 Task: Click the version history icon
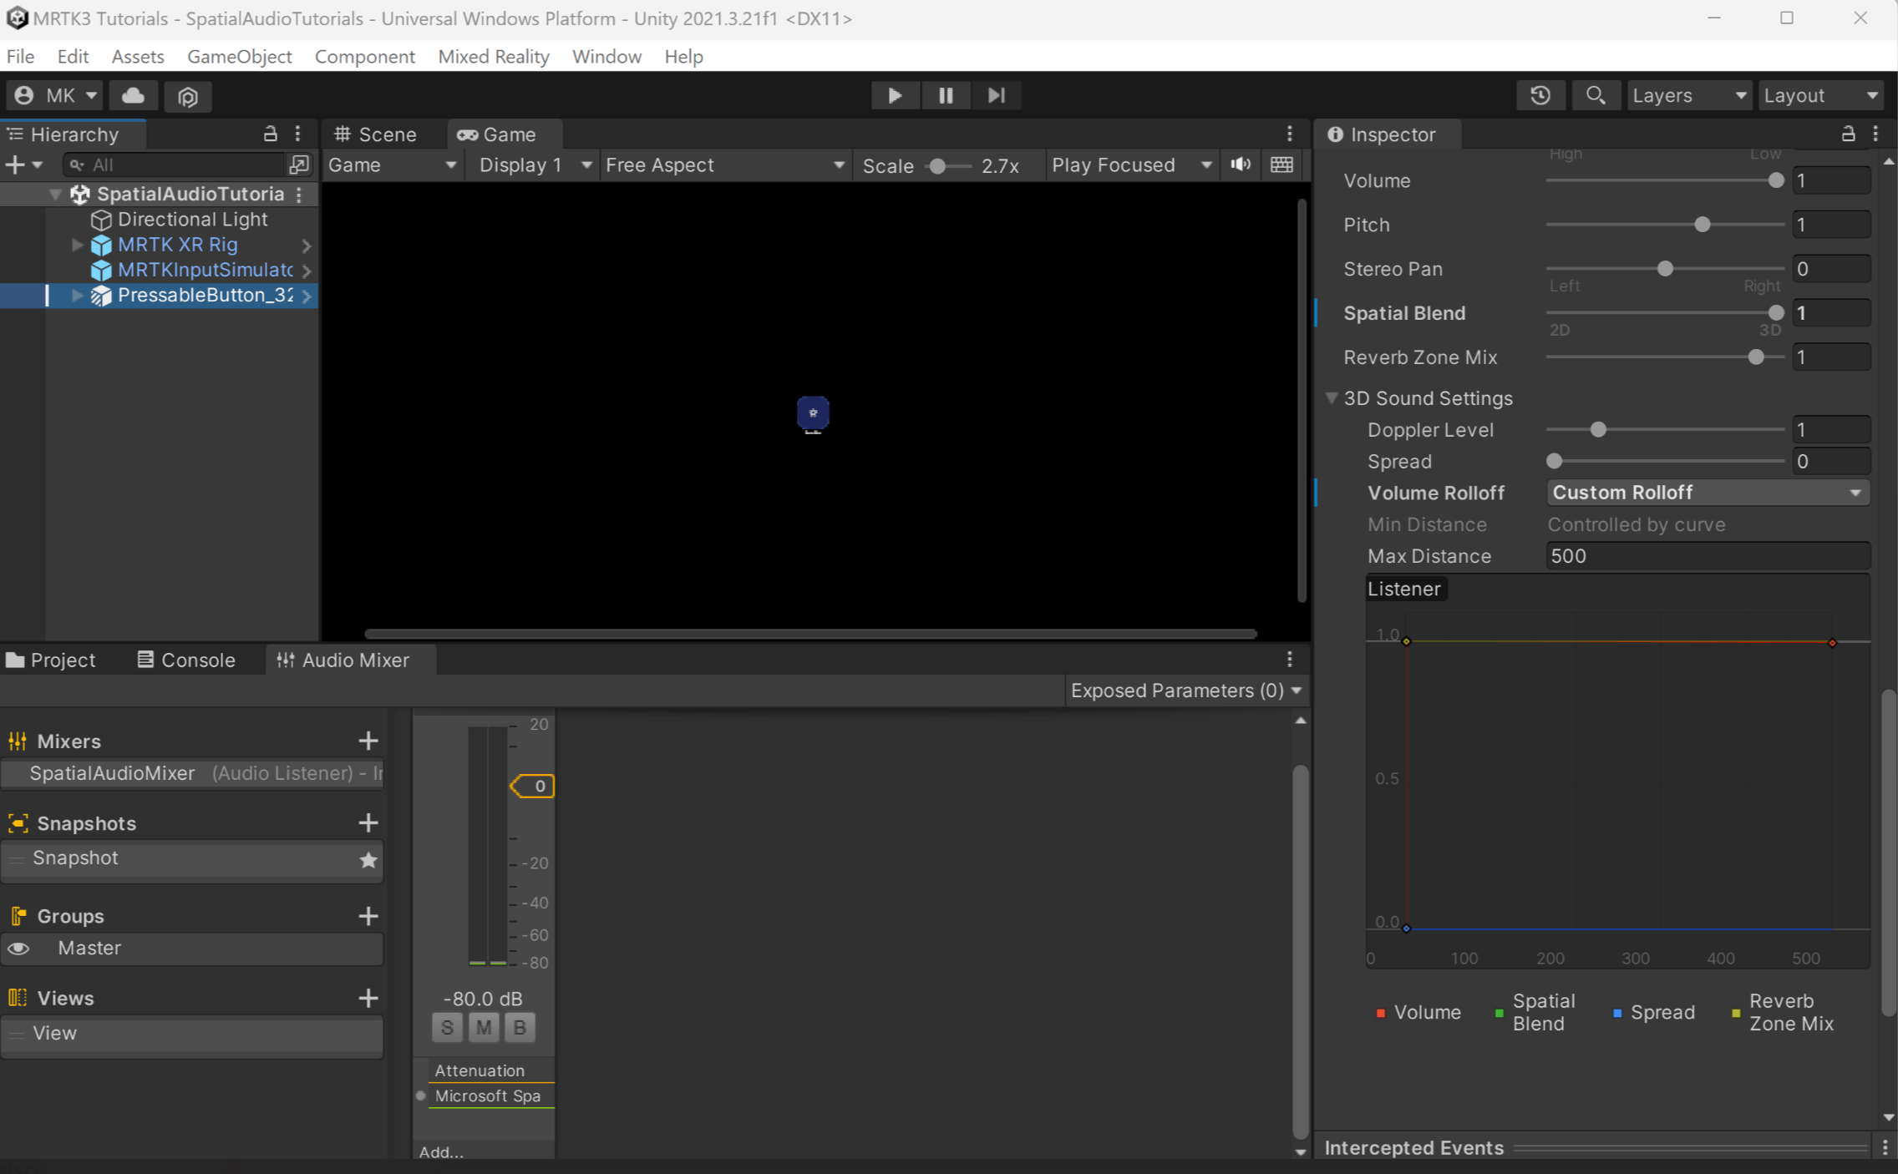pos(1540,94)
